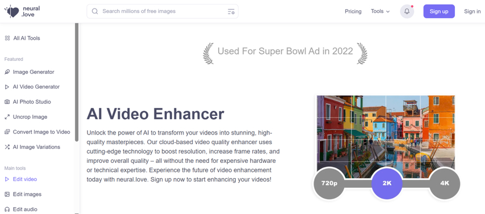This screenshot has width=485, height=214.
Task: Click the neural.love heart logo
Action: pos(12,11)
